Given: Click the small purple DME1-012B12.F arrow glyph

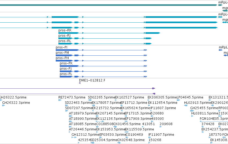Looking at the screenshot, I should click(80, 83).
